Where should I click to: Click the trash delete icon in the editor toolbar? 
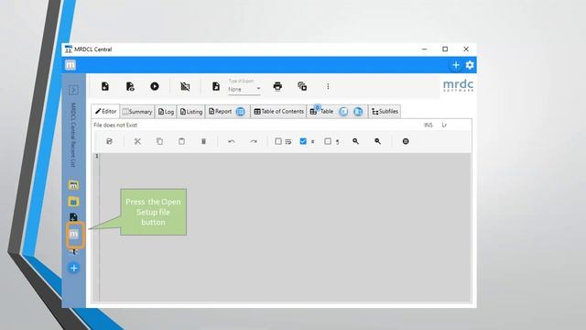[203, 141]
